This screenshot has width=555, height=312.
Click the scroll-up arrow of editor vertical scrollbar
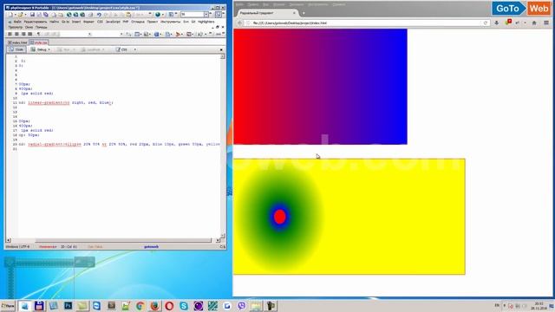tap(223, 56)
